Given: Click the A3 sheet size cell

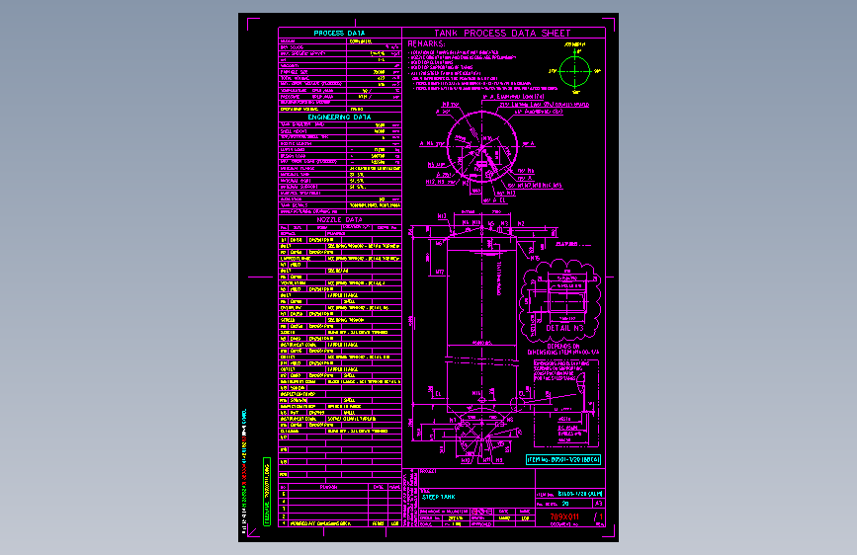Looking at the screenshot, I should pyautogui.click(x=598, y=504).
